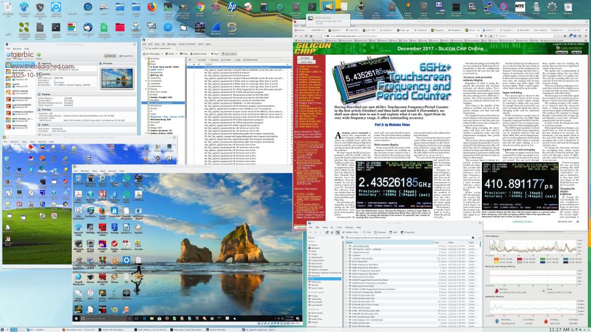Click Address Book in Thunderbird toolbar

tap(199, 53)
